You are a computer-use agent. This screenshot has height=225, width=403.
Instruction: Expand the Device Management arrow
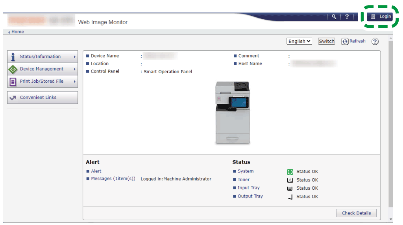74,69
